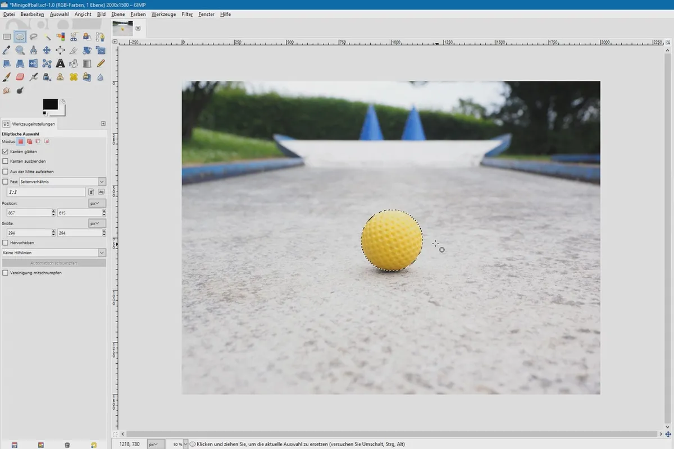
Task: Select the Measure compass tool
Action: point(33,50)
